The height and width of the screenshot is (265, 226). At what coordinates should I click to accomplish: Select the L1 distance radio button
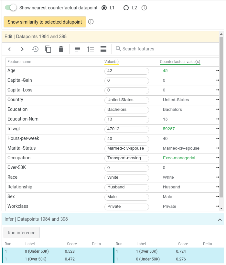104,8
